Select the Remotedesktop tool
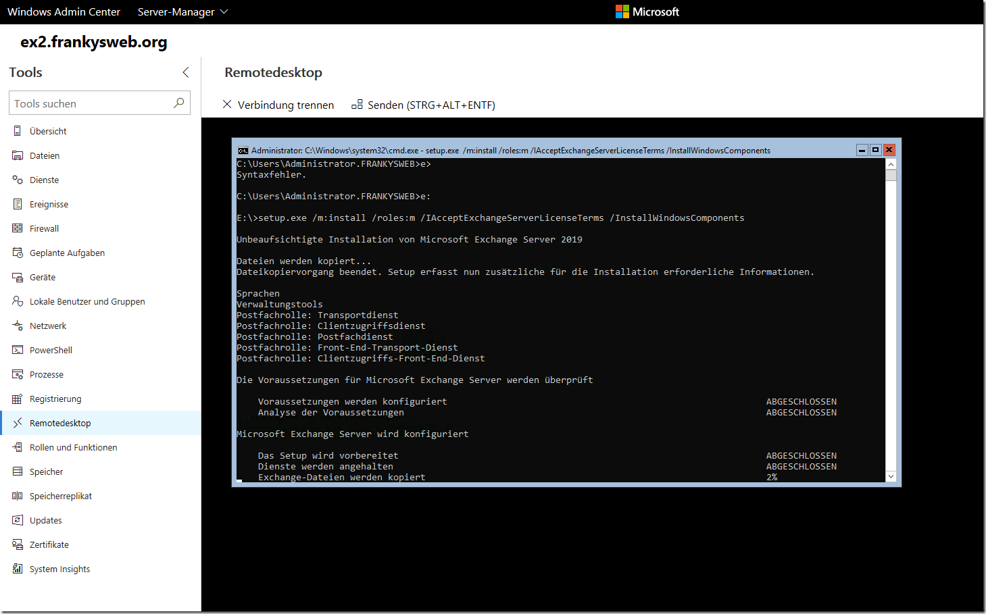 pyautogui.click(x=100, y=423)
